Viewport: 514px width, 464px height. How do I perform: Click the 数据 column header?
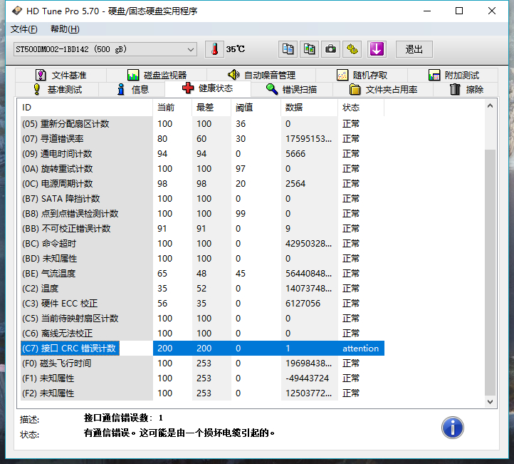pos(310,108)
